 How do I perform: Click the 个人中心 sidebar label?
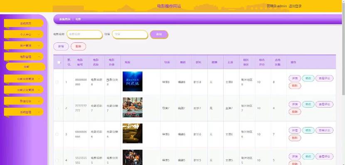[25, 35]
